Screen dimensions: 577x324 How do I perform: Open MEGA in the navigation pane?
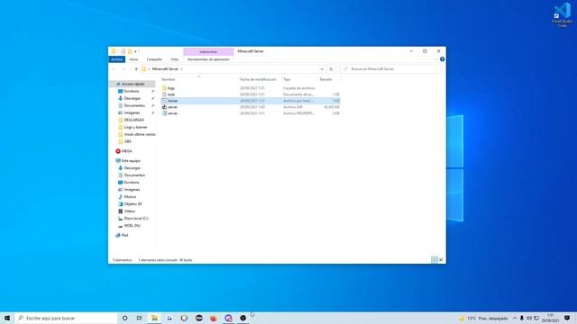126,151
